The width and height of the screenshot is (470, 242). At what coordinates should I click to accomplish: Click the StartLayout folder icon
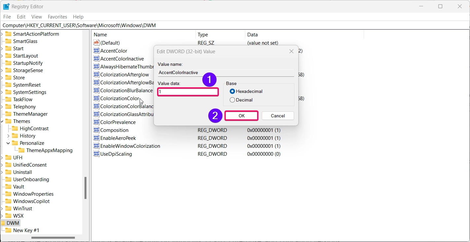click(x=8, y=56)
